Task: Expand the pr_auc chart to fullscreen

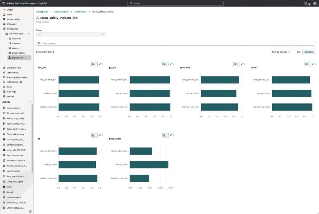Action: pyautogui.click(x=171, y=64)
